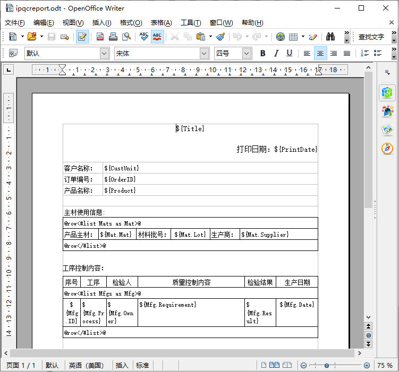The width and height of the screenshot is (399, 372).
Task: Open Find & Replace binoculars icon
Action: tap(330, 37)
